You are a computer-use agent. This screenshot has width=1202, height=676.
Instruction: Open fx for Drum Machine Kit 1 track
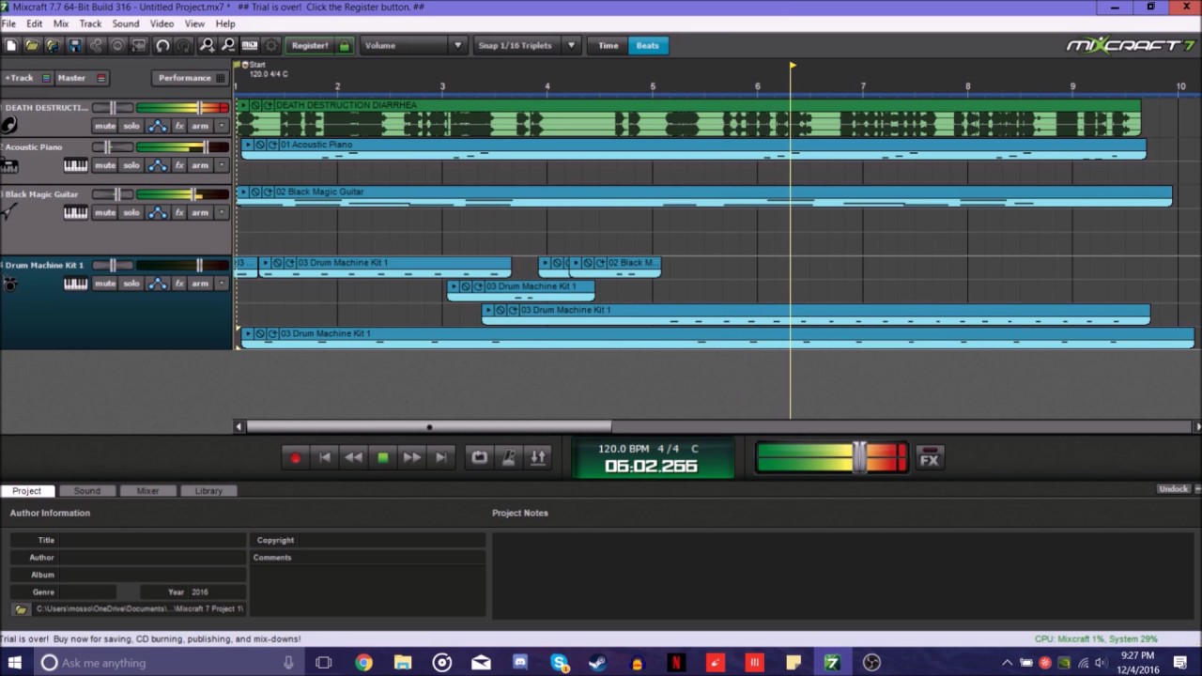click(x=179, y=284)
